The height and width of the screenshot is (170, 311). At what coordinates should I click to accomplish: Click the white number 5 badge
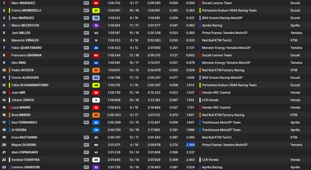[96, 100]
